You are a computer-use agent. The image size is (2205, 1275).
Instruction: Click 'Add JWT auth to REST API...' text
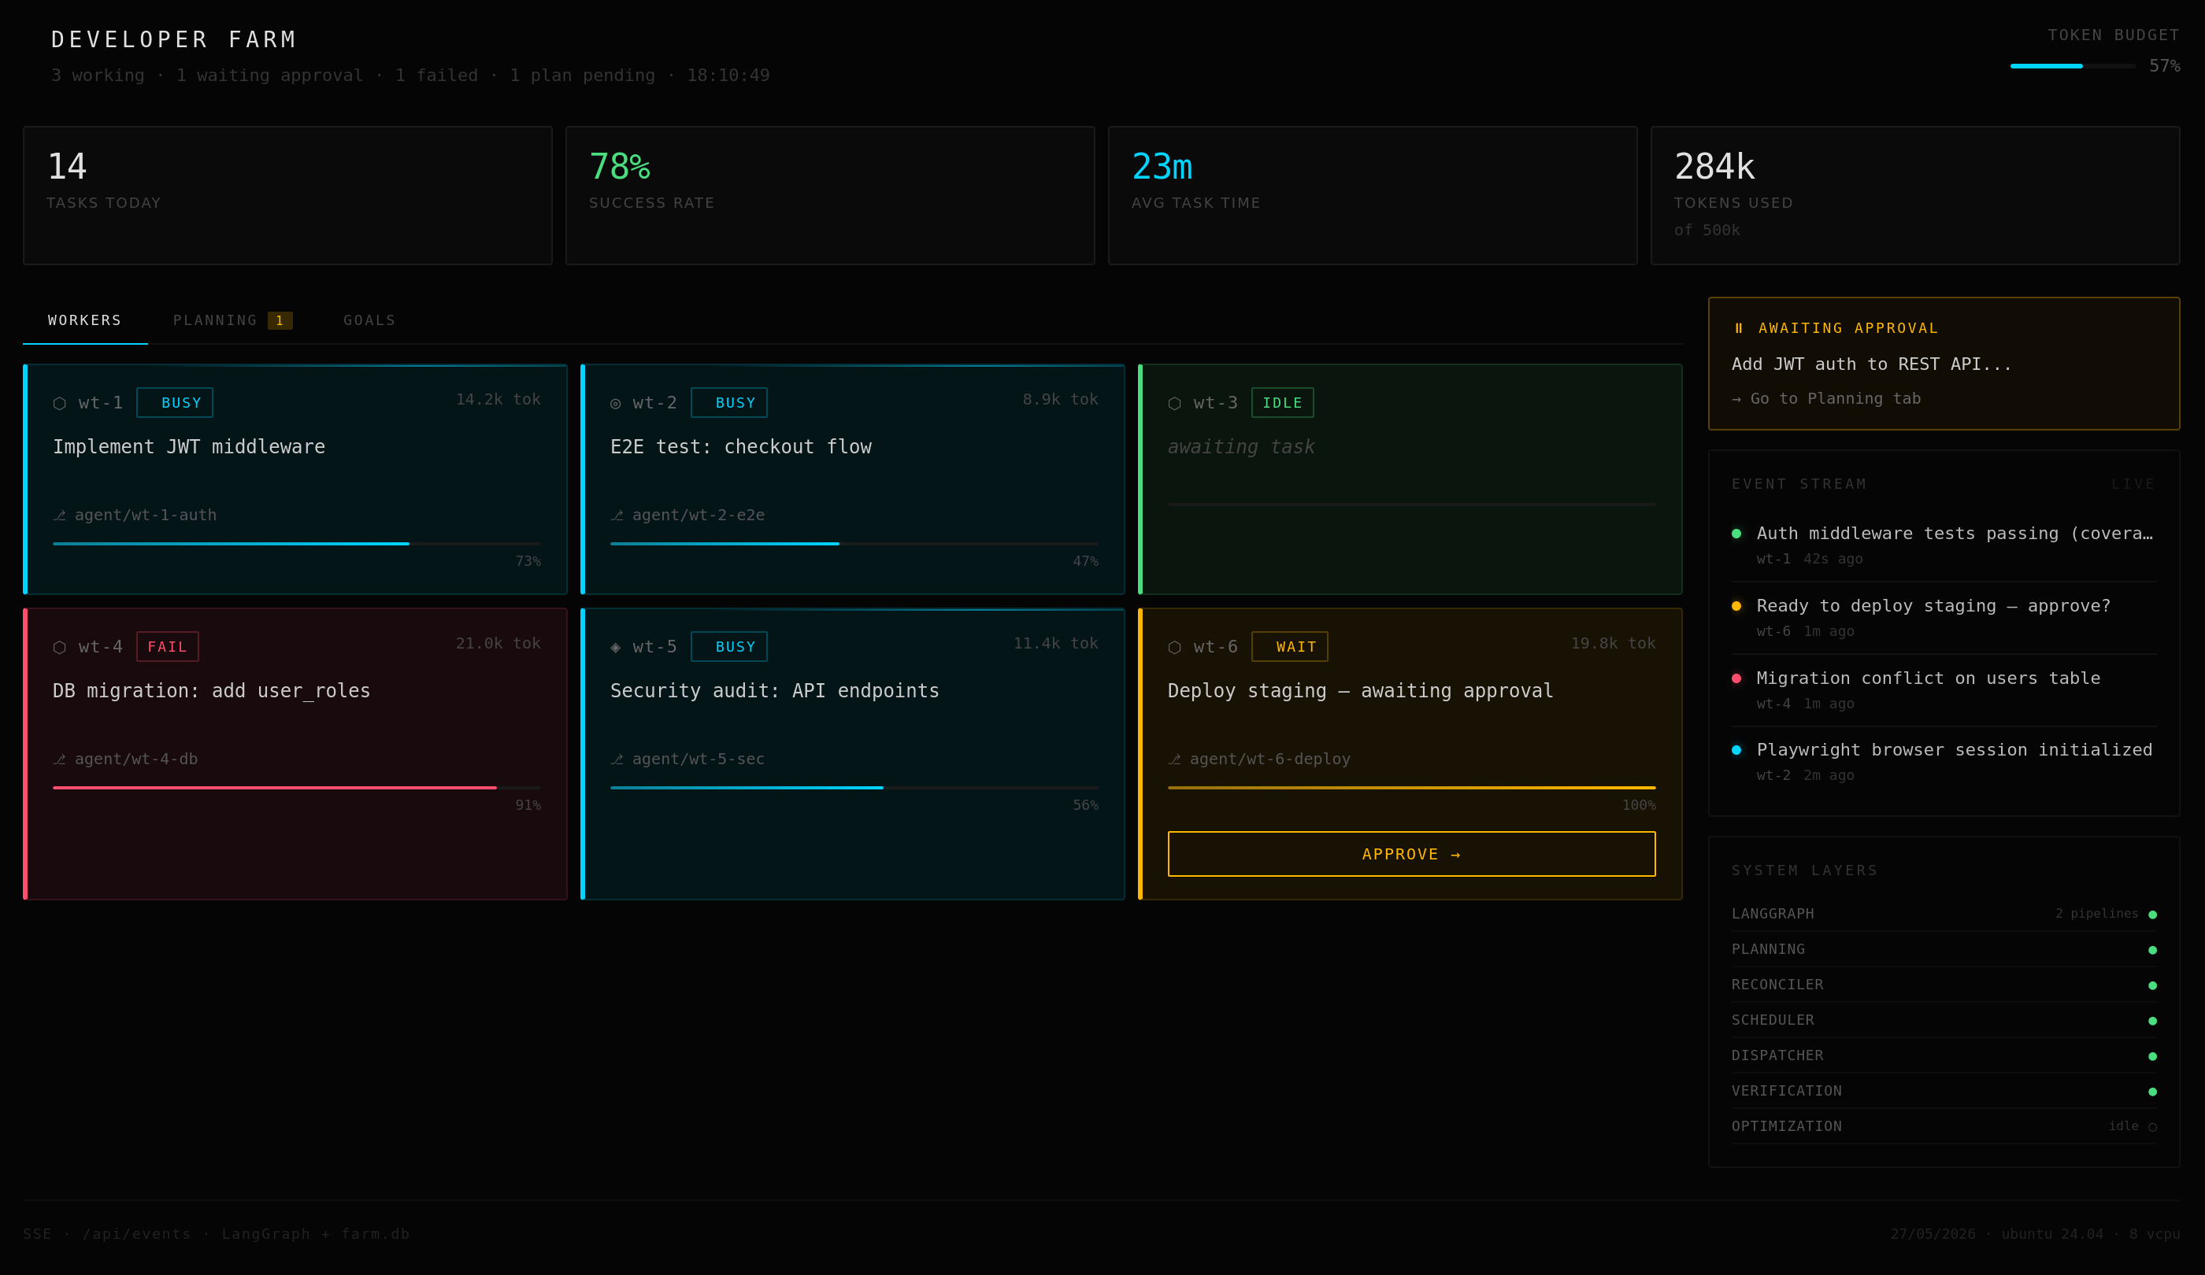point(1872,364)
